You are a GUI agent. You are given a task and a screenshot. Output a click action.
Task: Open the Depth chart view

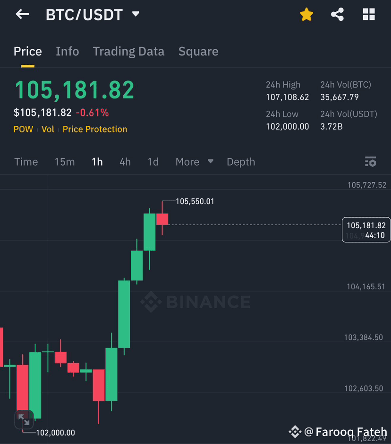[x=241, y=162]
